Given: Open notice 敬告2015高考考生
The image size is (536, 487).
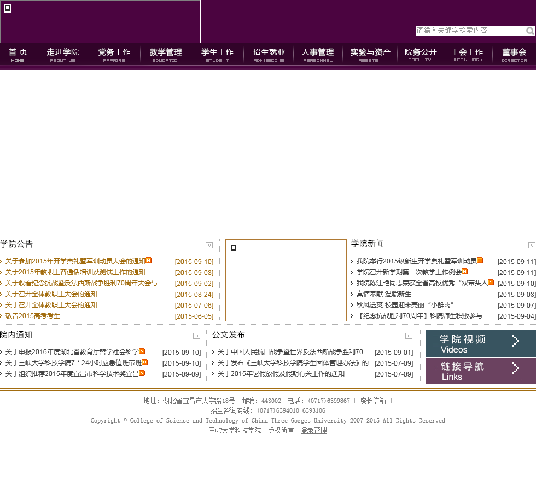Looking at the screenshot, I should (32, 316).
